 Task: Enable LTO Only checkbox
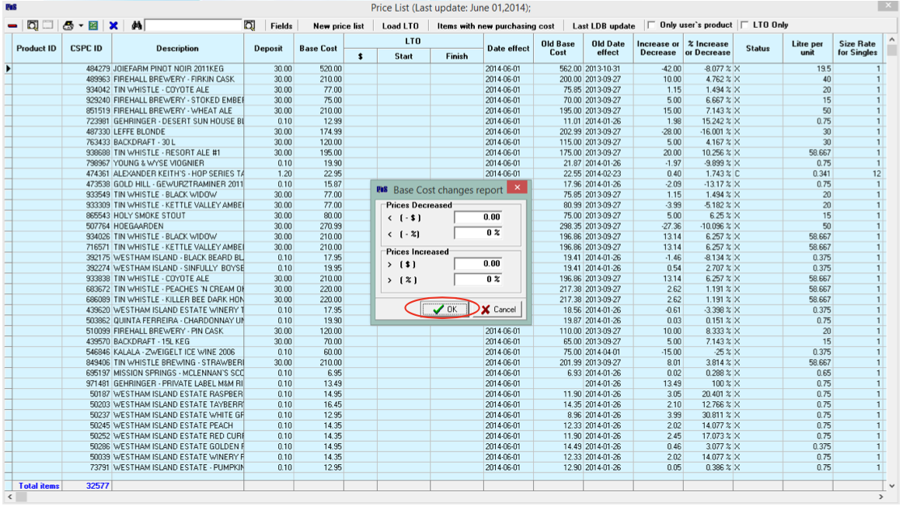click(744, 26)
